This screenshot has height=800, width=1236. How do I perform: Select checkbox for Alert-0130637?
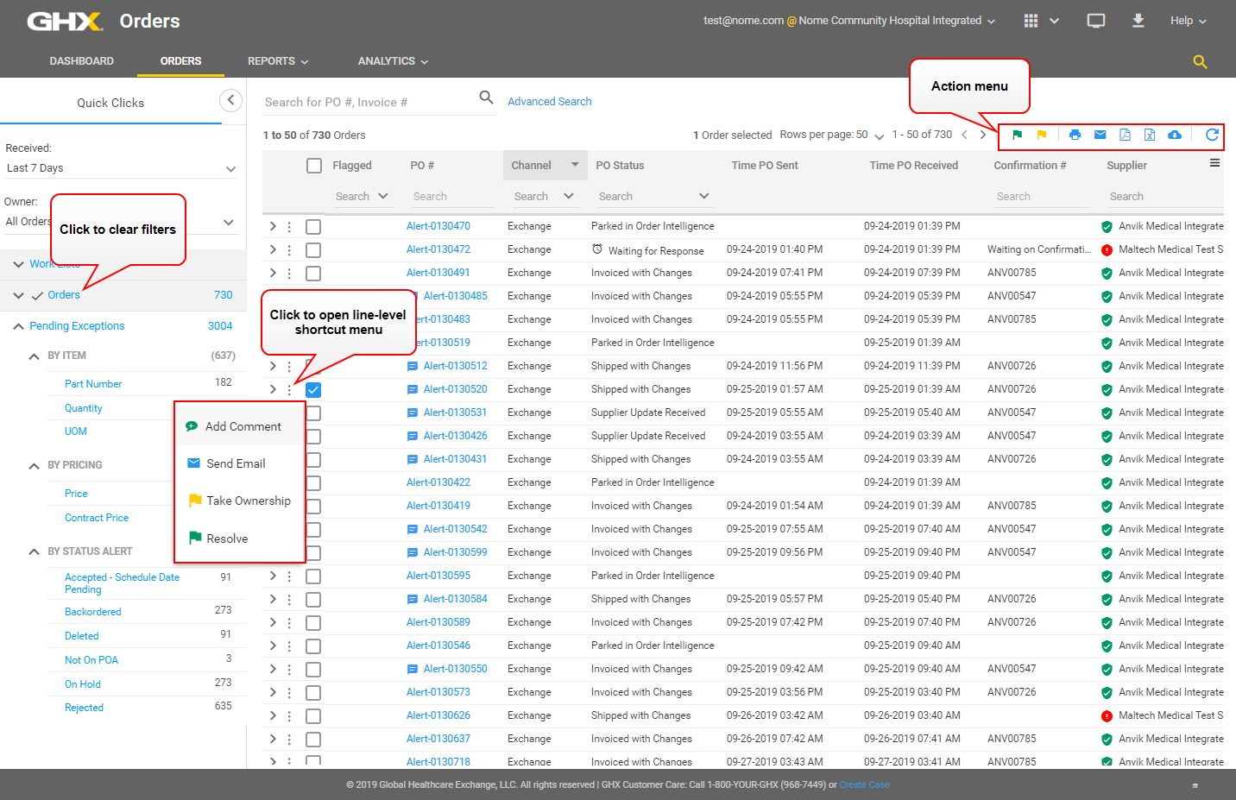tap(313, 740)
